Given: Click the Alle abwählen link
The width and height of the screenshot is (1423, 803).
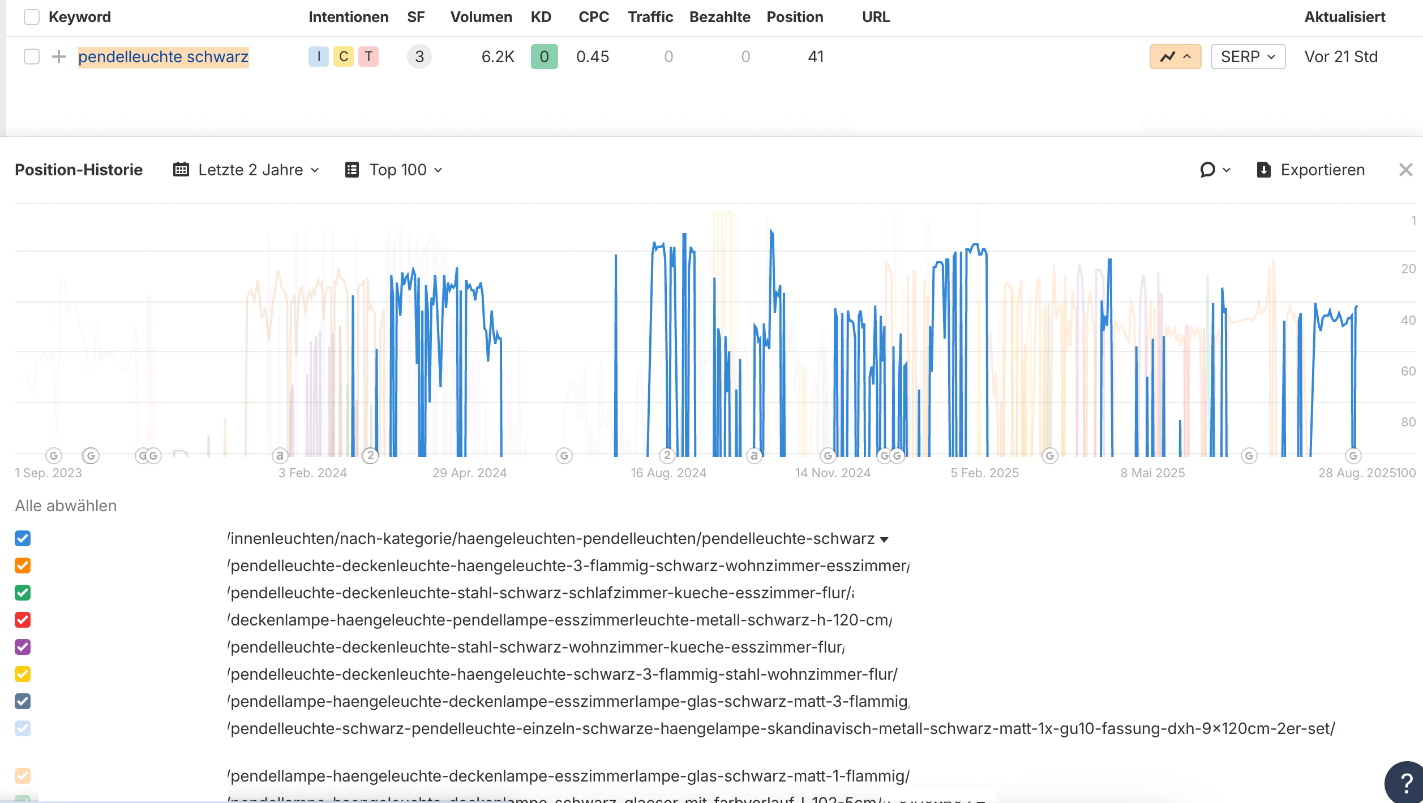Looking at the screenshot, I should [x=66, y=506].
